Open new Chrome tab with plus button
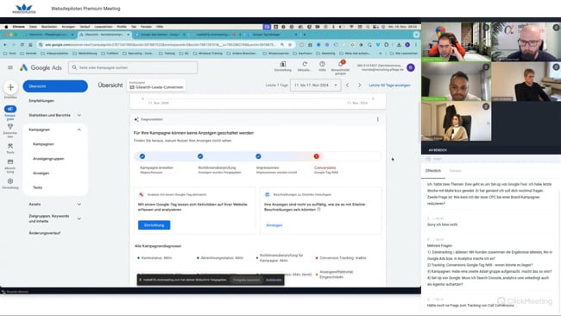Viewport: 561px width, 316px height. coord(305,35)
